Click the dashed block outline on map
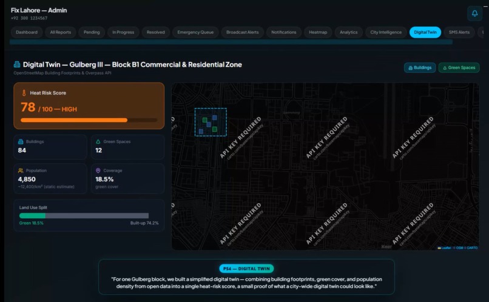 (x=211, y=122)
